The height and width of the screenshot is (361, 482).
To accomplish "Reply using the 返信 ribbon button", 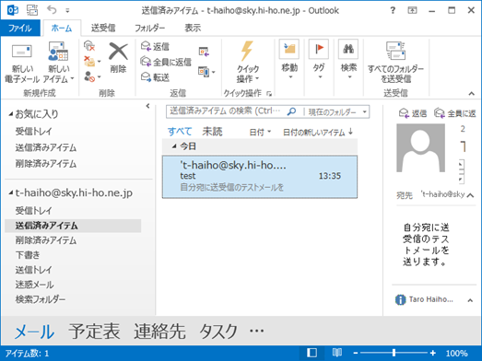I will [x=155, y=46].
